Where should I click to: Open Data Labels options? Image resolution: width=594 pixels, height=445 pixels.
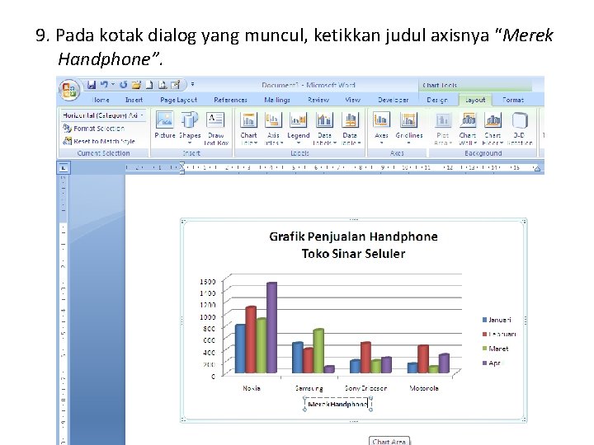325,128
